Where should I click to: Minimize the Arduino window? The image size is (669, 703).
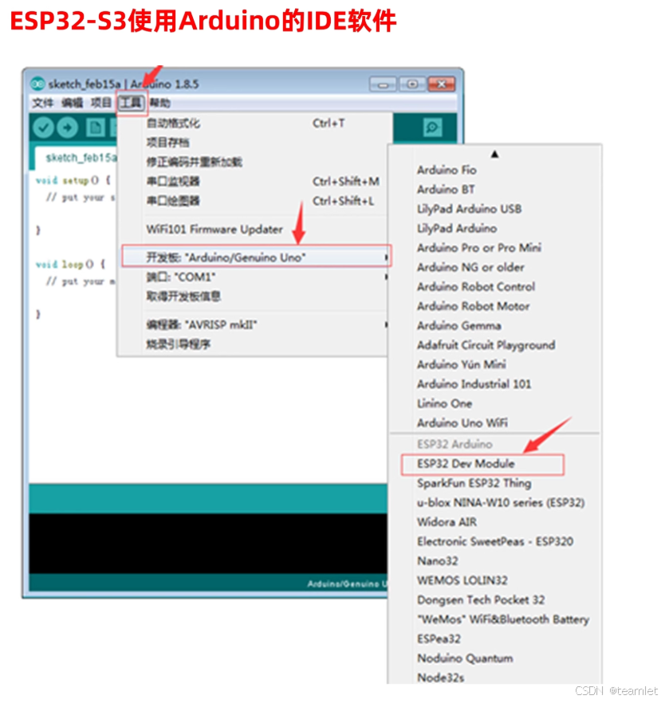click(x=383, y=84)
